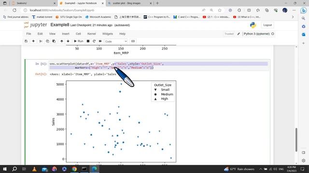Run the selected cell
Viewport: 309px width, 173px height.
(x=79, y=41)
